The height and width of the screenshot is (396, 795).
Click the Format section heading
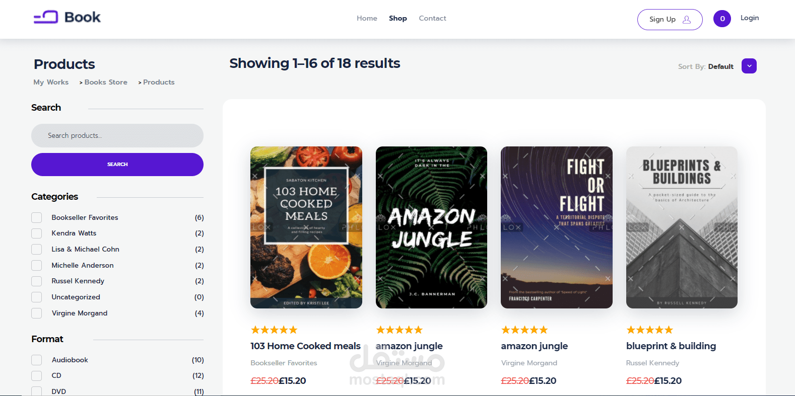(47, 339)
